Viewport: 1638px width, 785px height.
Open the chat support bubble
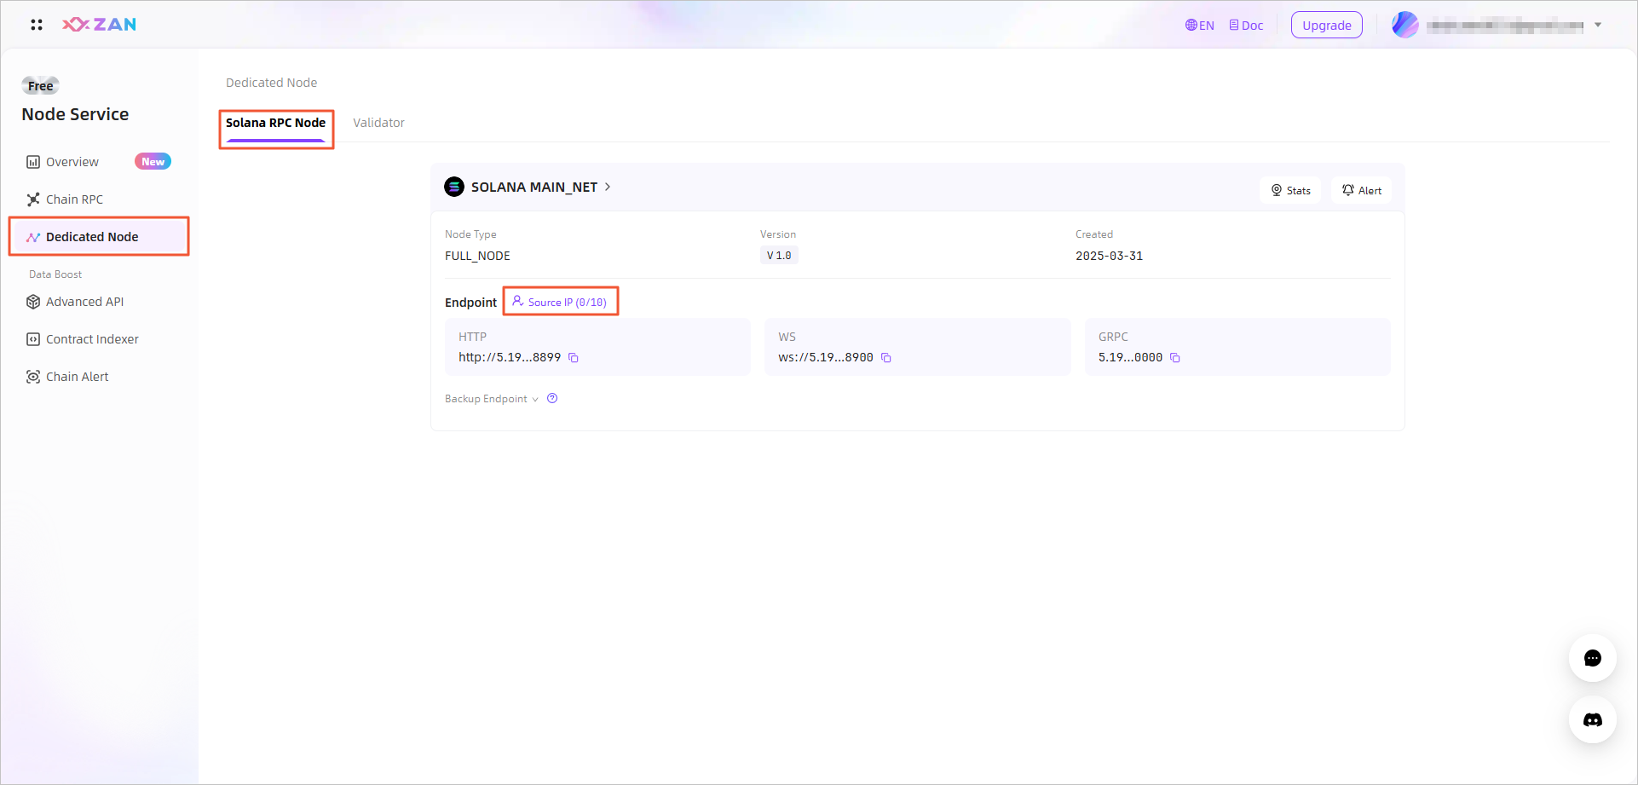tap(1593, 658)
